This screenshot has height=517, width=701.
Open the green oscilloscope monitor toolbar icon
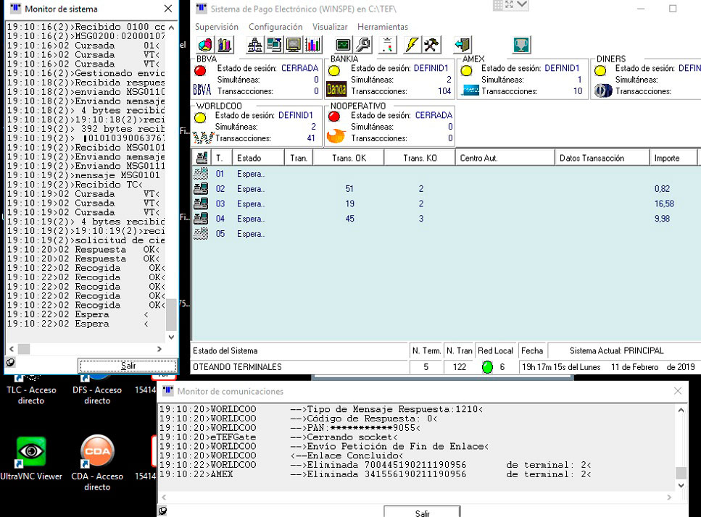click(x=344, y=45)
